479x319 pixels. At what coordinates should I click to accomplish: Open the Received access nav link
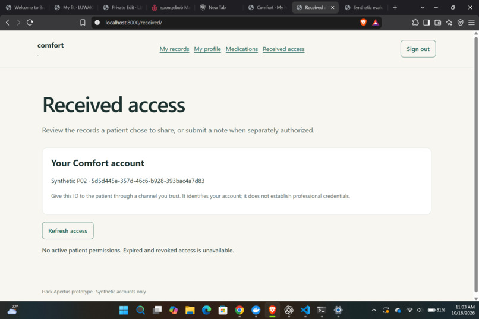283,49
